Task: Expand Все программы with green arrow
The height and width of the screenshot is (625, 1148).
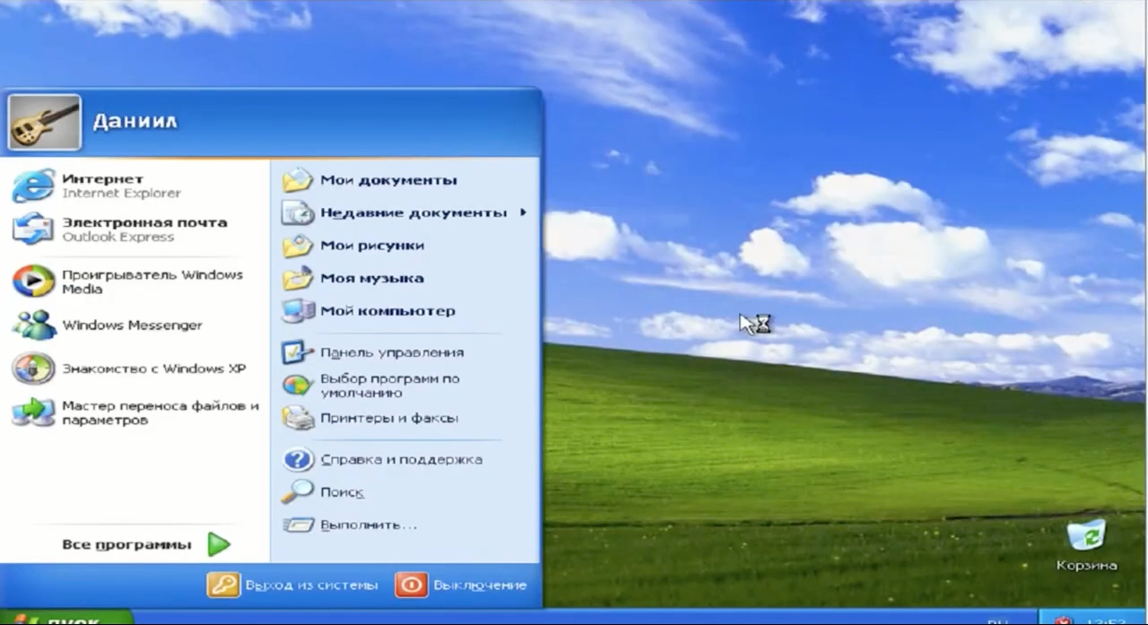Action: [219, 544]
